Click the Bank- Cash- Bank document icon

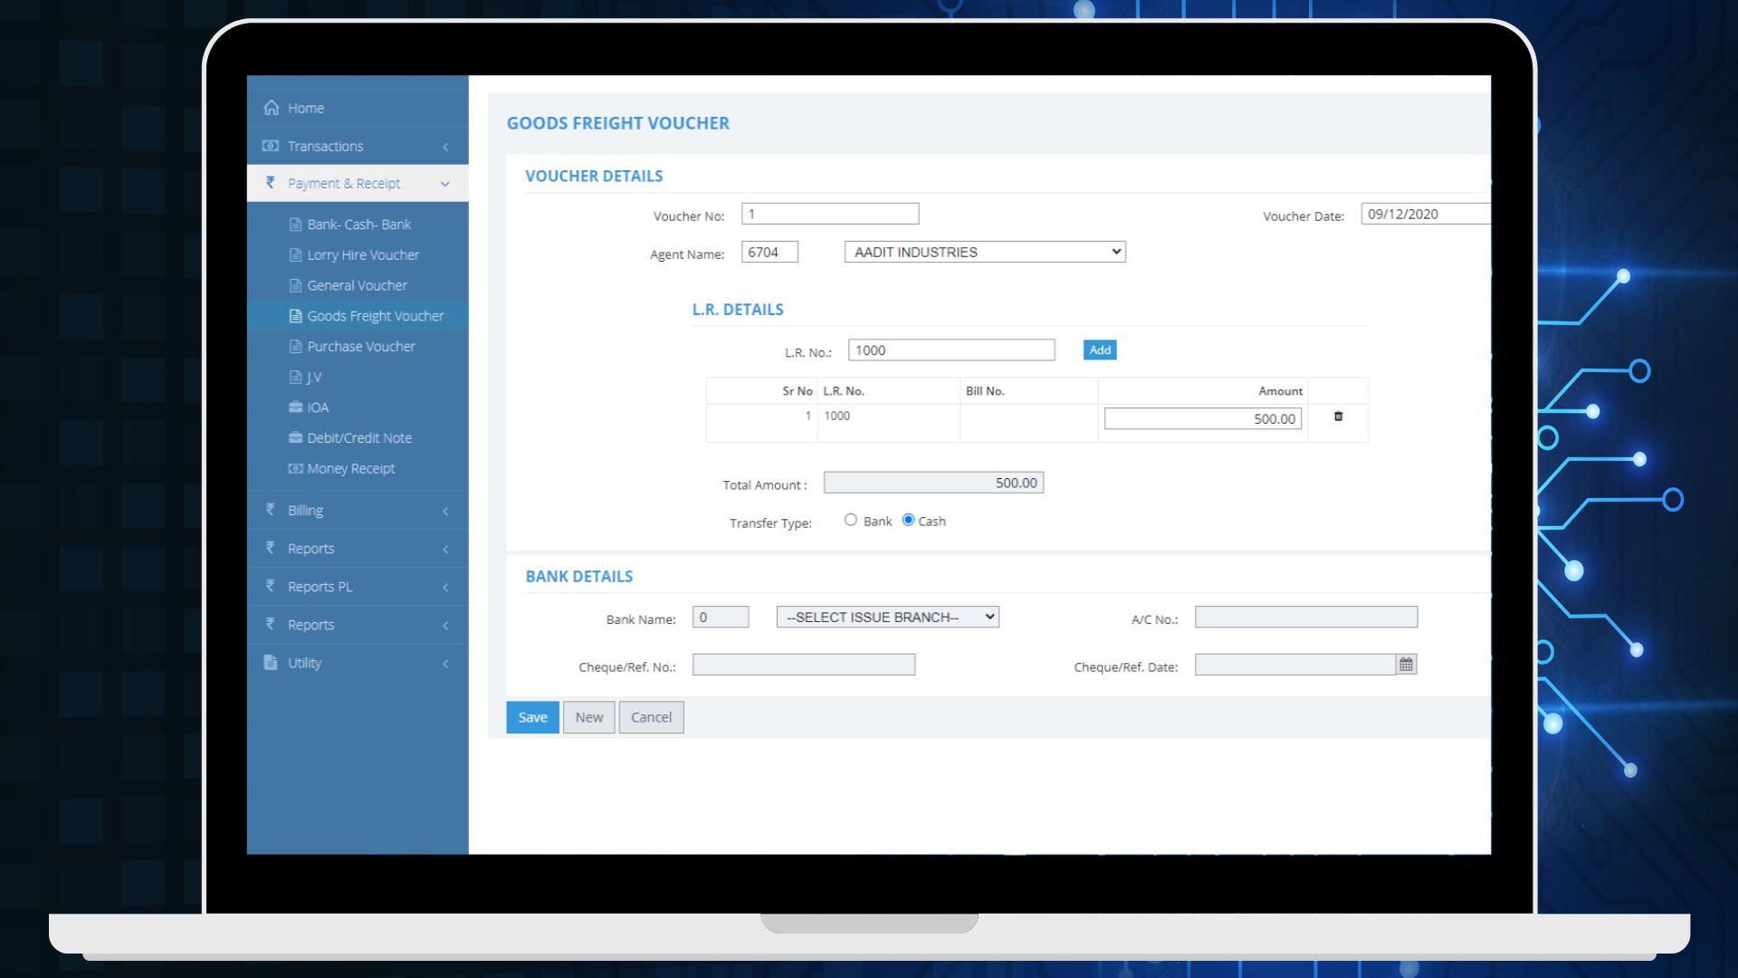point(295,225)
